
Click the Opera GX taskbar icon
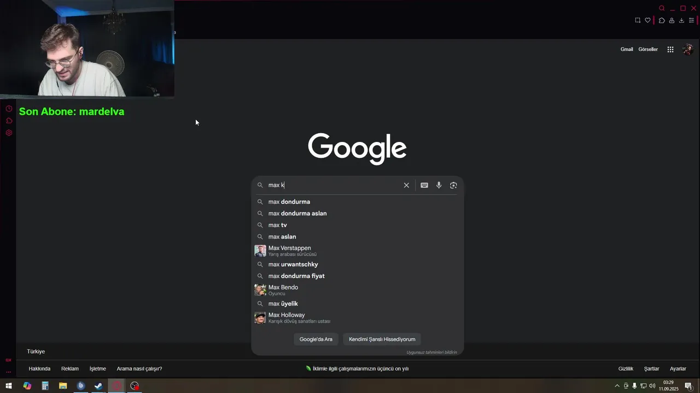coord(116,386)
